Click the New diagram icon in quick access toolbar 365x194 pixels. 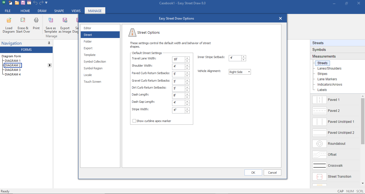tap(10, 3)
